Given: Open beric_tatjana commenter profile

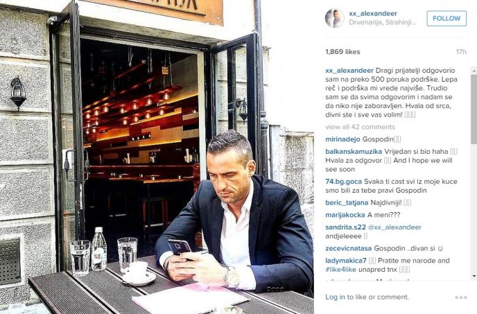Looking at the screenshot, I should pyautogui.click(x=347, y=202).
